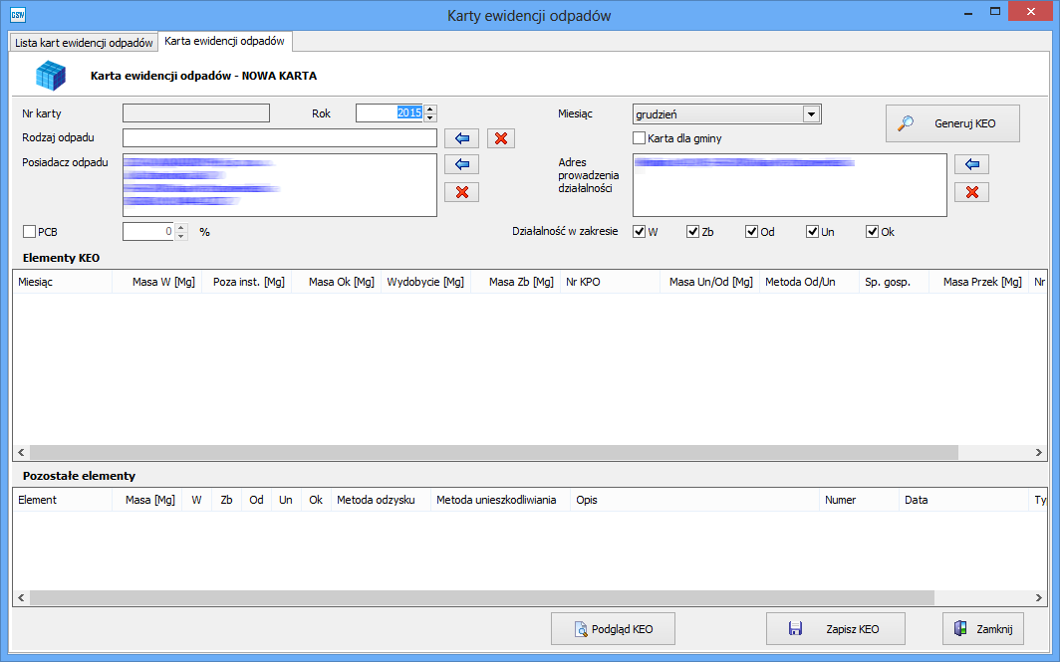Open the Miesiąc dropdown
Image resolution: width=1060 pixels, height=662 pixels.
click(812, 114)
